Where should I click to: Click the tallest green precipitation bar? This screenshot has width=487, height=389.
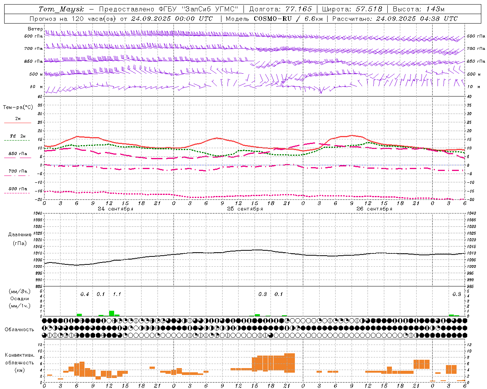tap(111, 313)
